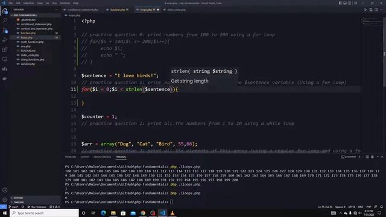Viewport: 386px width, 217px height.
Task: Open the View menu
Action: 40,3
